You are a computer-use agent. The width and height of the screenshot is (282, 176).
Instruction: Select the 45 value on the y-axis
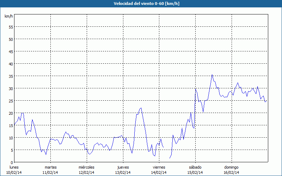(11, 51)
